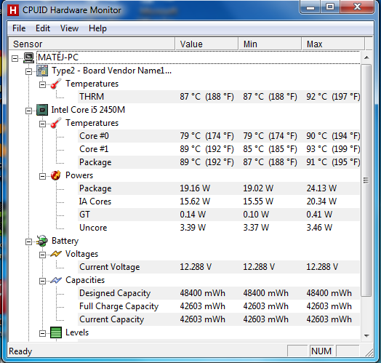Collapse the Intel Core i5 2450M branch
This screenshot has height=363, width=381.
[28, 111]
